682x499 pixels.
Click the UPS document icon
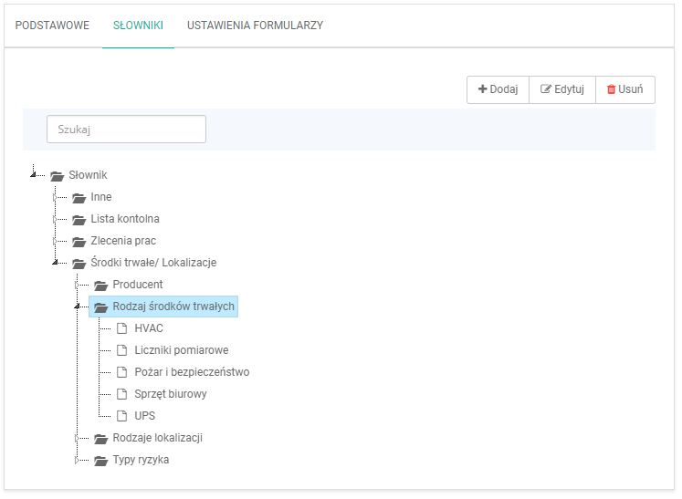122,416
